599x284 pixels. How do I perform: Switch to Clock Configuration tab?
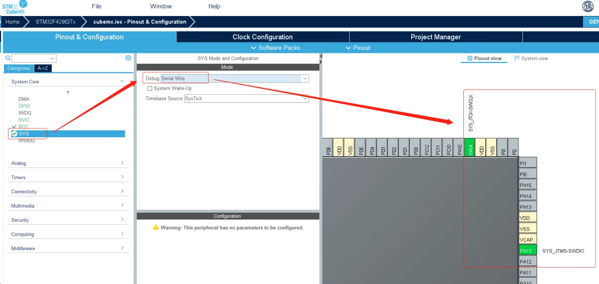click(263, 37)
